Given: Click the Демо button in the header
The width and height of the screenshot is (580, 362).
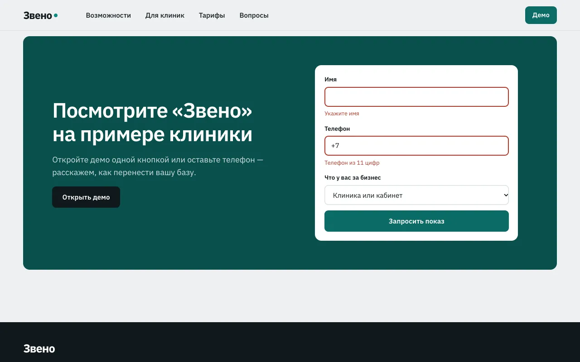Looking at the screenshot, I should [x=541, y=15].
